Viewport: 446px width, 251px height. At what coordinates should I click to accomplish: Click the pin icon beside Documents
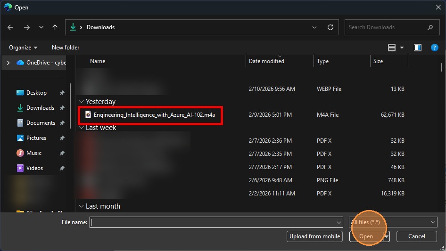[x=62, y=123]
